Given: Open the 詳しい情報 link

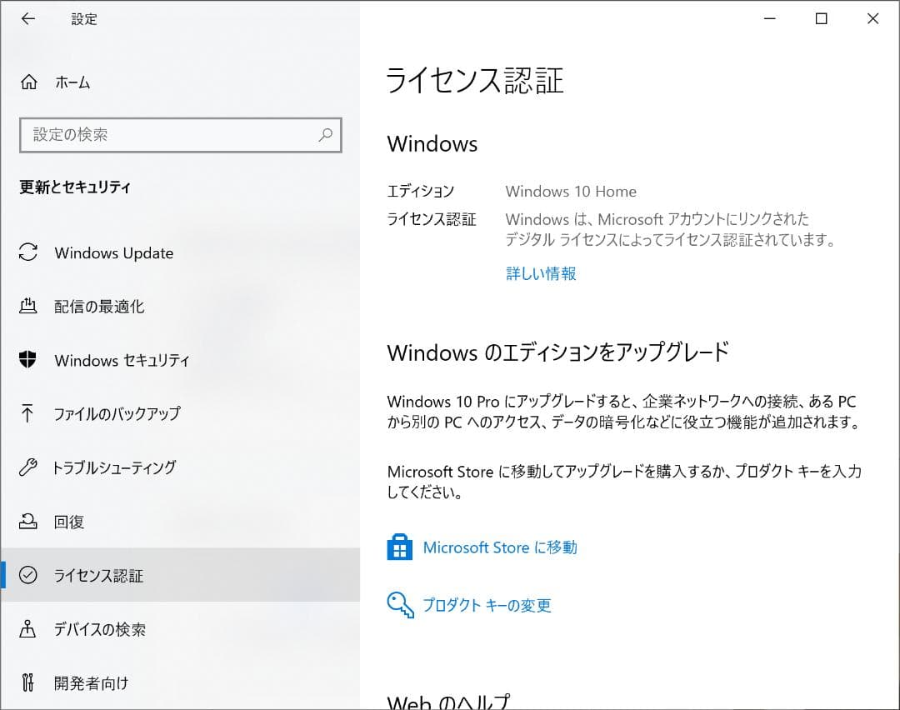Looking at the screenshot, I should (x=541, y=272).
